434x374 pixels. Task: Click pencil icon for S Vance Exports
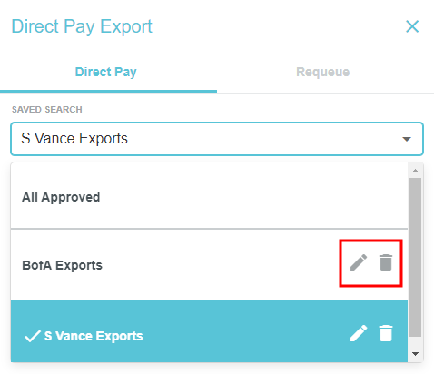(x=359, y=333)
